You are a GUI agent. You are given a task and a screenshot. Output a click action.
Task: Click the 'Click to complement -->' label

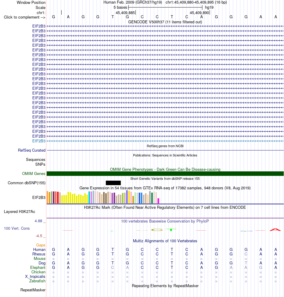click(x=25, y=17)
